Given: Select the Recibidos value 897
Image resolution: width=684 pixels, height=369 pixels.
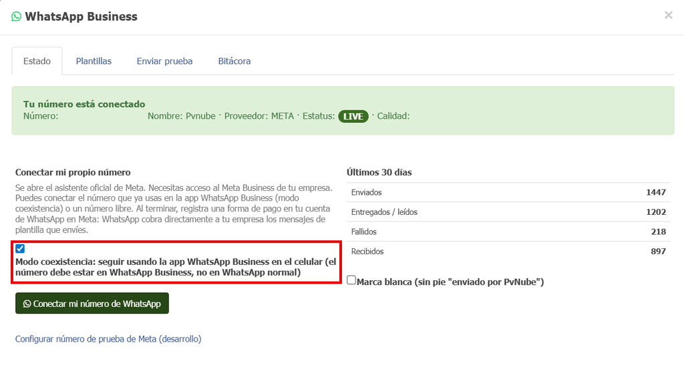Looking at the screenshot, I should point(658,252).
